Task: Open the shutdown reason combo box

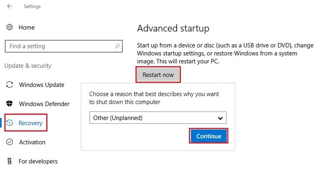Action: [x=154, y=118]
